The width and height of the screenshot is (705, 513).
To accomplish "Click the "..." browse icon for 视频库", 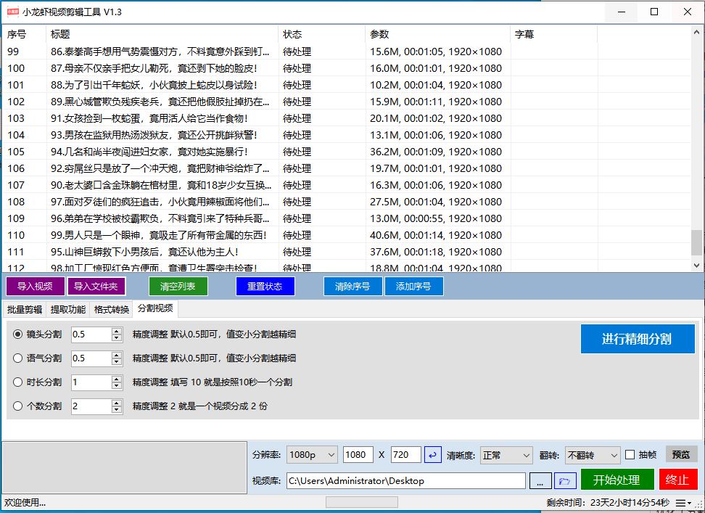I will [x=540, y=480].
